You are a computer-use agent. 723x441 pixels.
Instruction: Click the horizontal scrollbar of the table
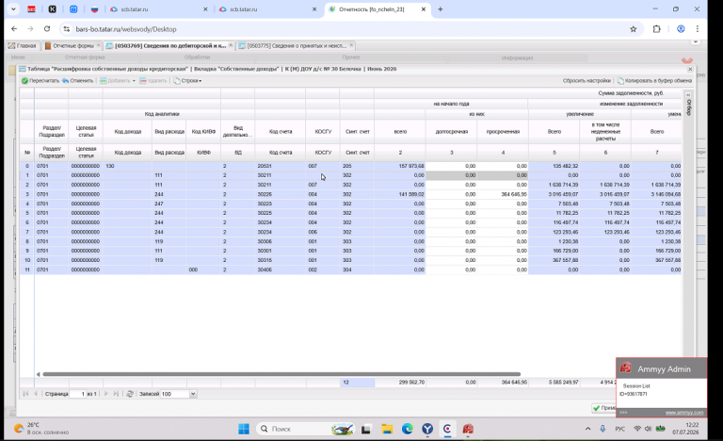pyautogui.click(x=281, y=374)
